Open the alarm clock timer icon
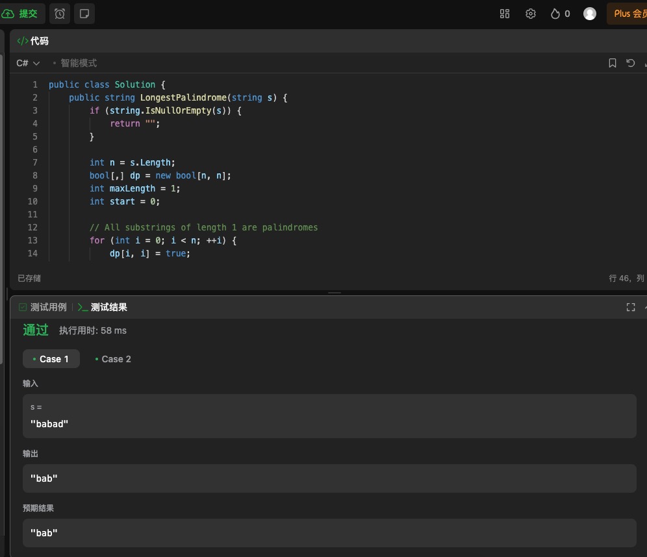This screenshot has width=647, height=557. click(x=60, y=14)
